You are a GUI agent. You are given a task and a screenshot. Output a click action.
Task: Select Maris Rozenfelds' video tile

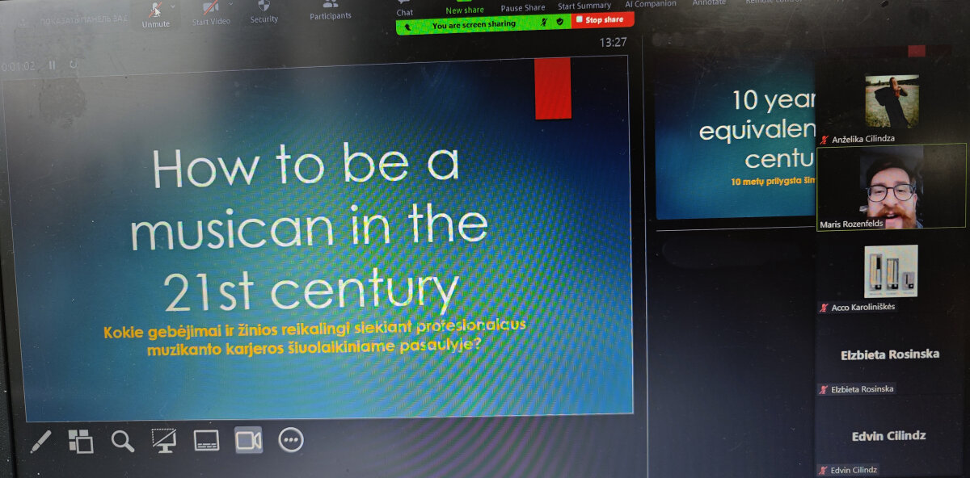click(x=892, y=187)
